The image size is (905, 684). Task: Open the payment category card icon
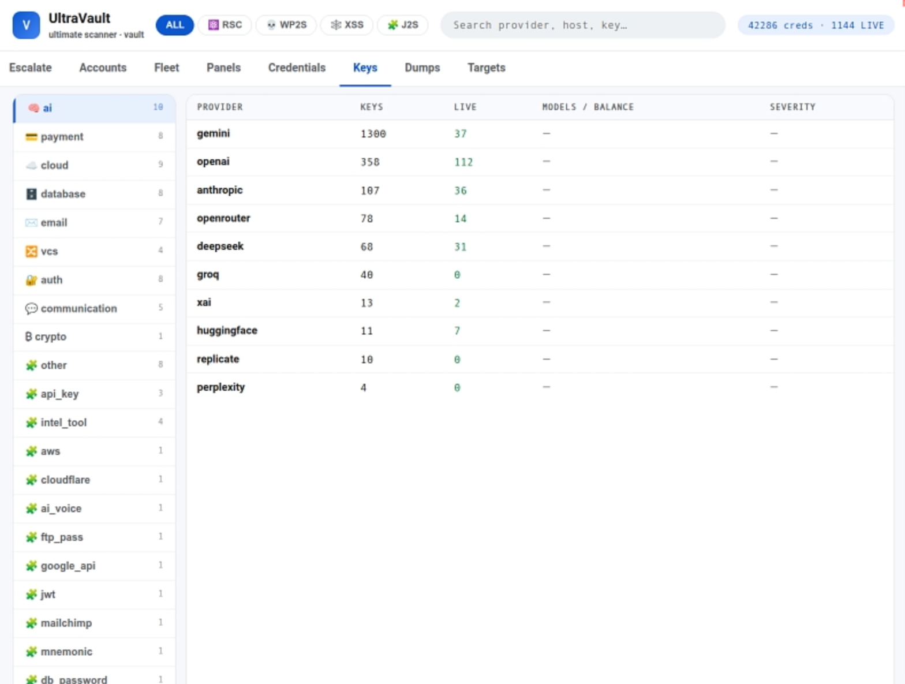tap(31, 137)
